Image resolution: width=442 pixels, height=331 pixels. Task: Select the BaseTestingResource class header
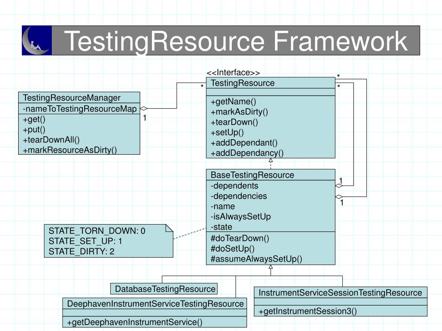click(252, 175)
